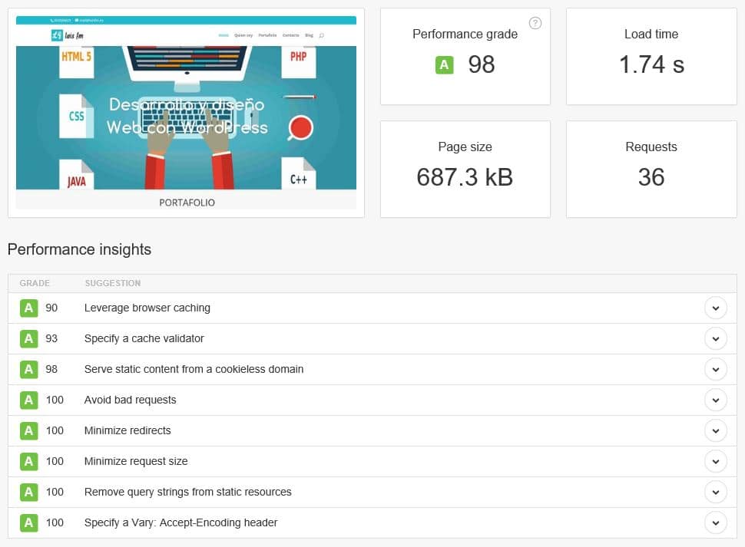Viewport: 745px width, 547px height.
Task: Click the A grade badge for Leverage browser caching
Action: pos(28,308)
